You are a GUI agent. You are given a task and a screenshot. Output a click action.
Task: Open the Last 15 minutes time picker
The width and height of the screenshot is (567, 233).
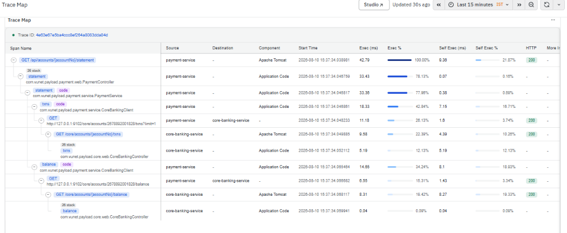479,5
